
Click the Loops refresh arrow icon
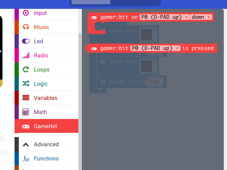click(26, 70)
